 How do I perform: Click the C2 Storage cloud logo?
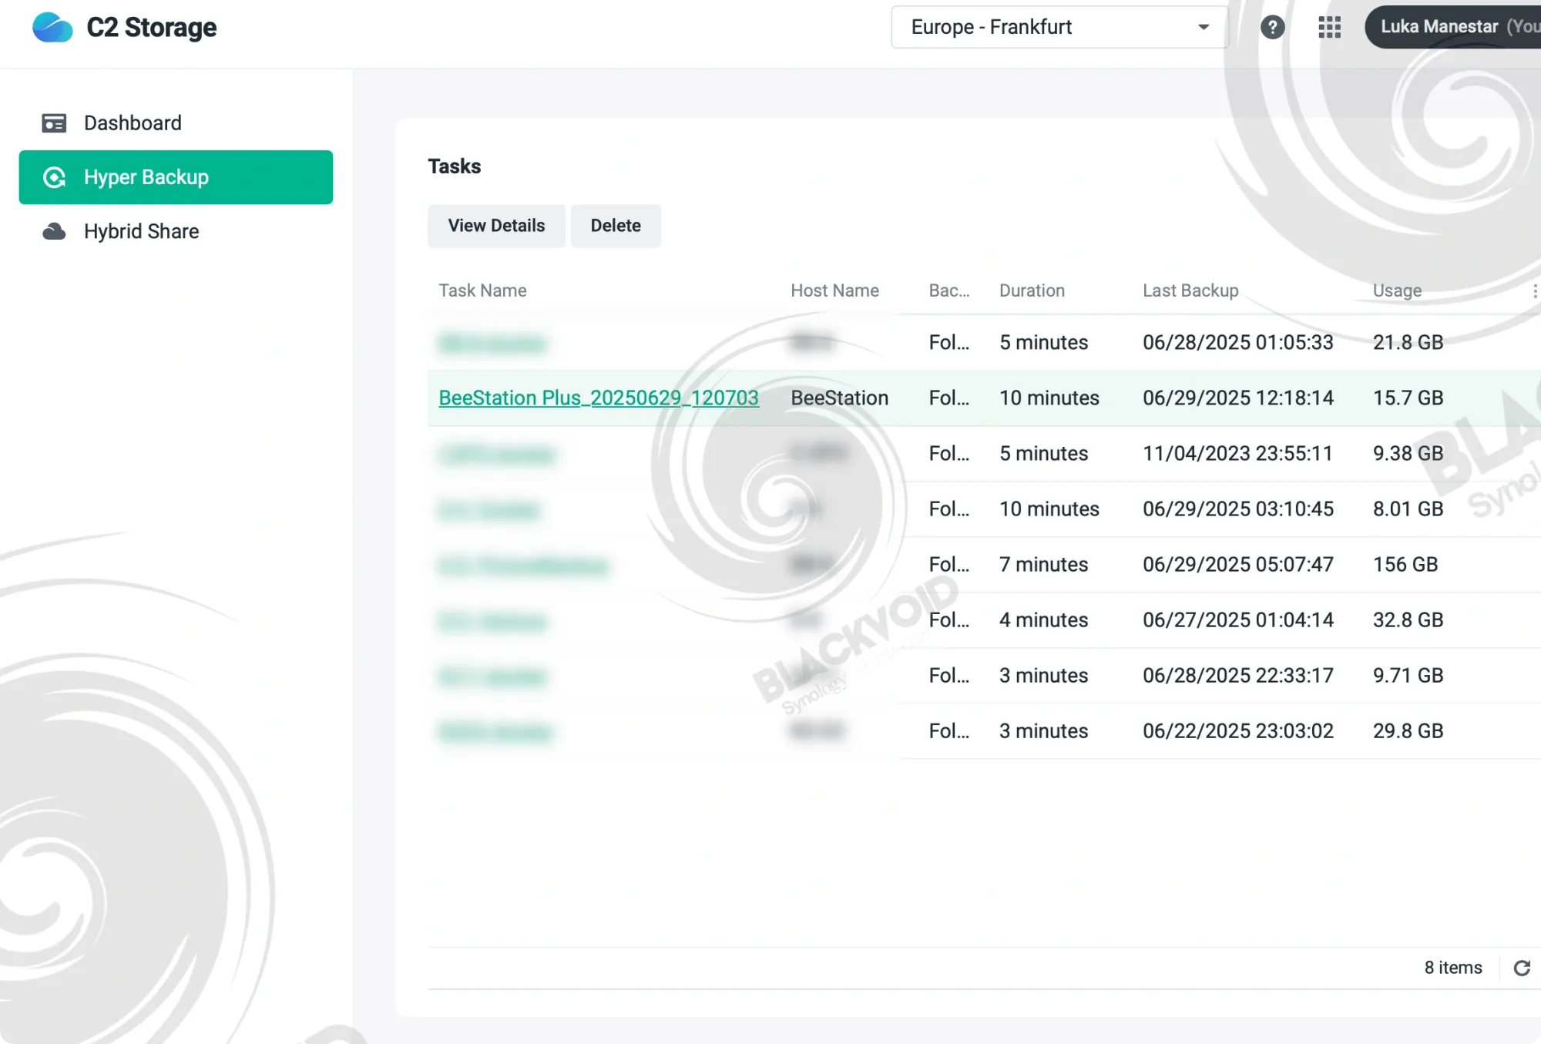[x=52, y=28]
